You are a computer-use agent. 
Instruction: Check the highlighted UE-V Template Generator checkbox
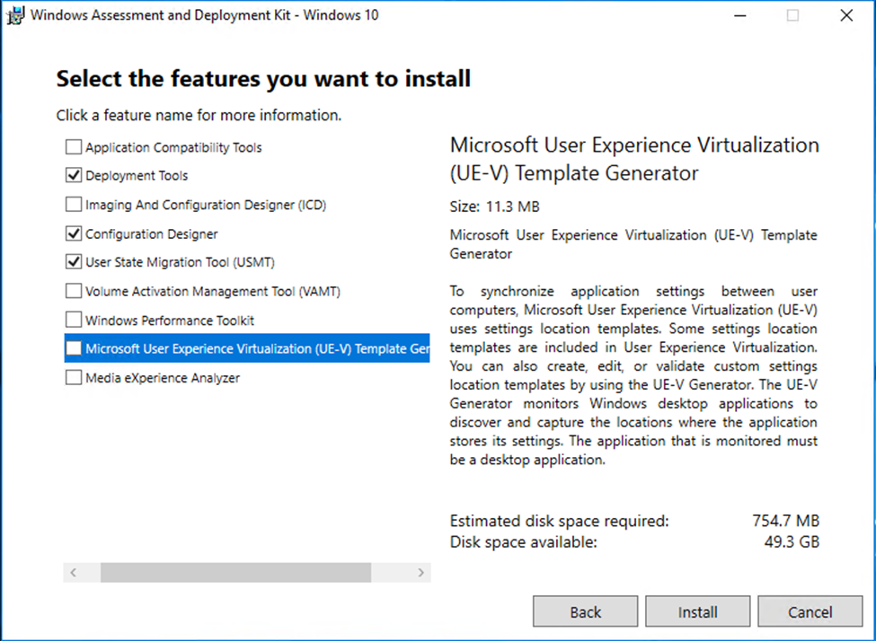click(x=74, y=349)
